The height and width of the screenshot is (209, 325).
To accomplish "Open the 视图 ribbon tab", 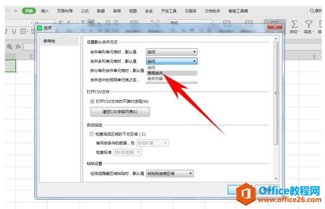I will tap(133, 11).
